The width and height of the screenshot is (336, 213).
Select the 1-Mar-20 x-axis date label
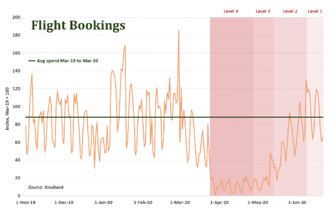click(x=180, y=202)
